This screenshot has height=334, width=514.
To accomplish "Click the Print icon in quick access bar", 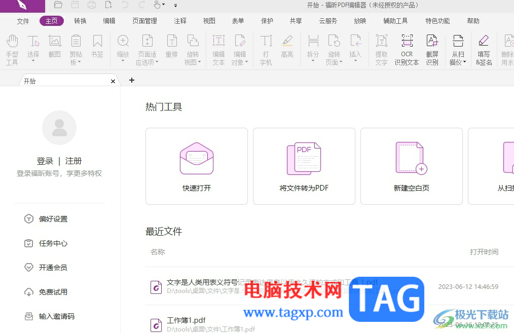I will (x=92, y=5).
